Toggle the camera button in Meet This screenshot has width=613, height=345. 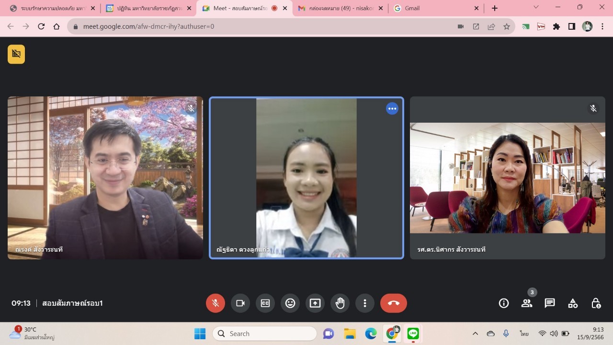(x=240, y=303)
